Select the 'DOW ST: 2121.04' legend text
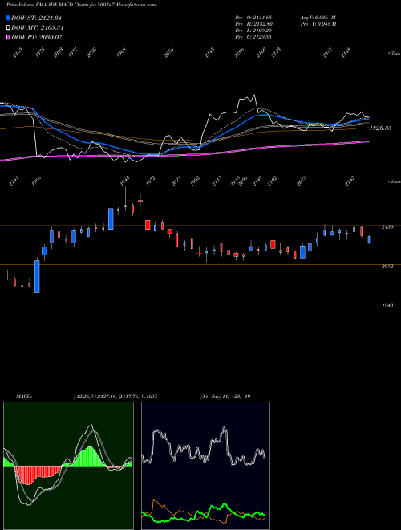401x530 pixels. click(36, 18)
